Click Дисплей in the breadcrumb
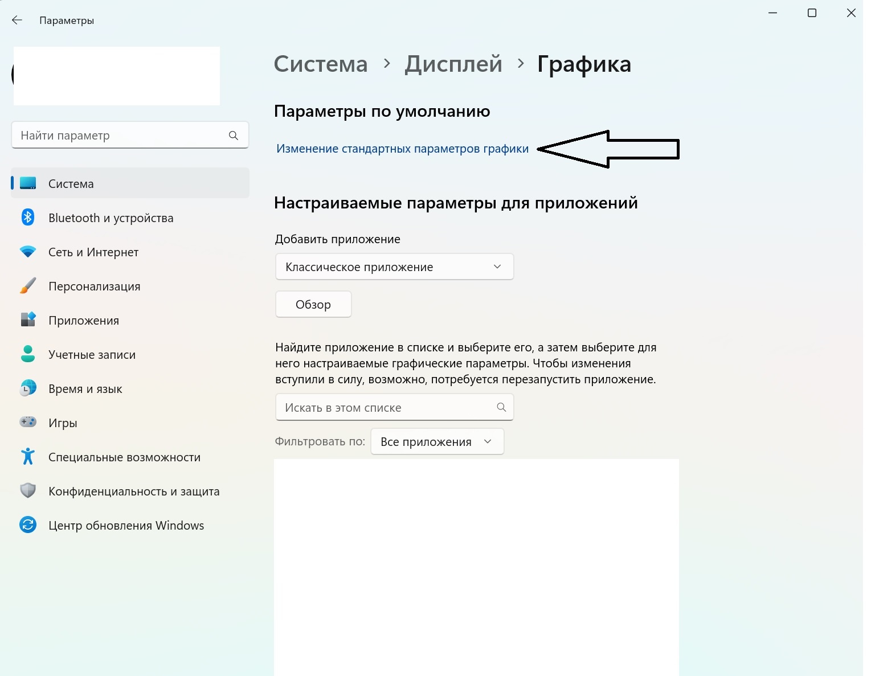This screenshot has height=676, width=875. pyautogui.click(x=453, y=64)
